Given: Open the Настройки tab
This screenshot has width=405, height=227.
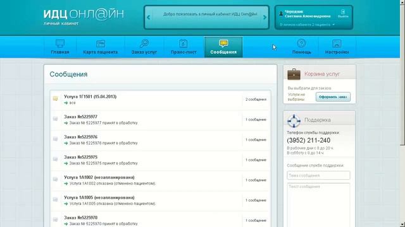Looking at the screenshot, I should tap(337, 47).
